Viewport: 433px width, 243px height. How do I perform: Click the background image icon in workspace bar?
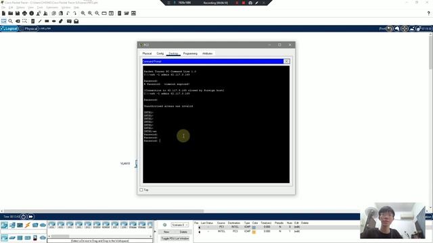click(412, 28)
